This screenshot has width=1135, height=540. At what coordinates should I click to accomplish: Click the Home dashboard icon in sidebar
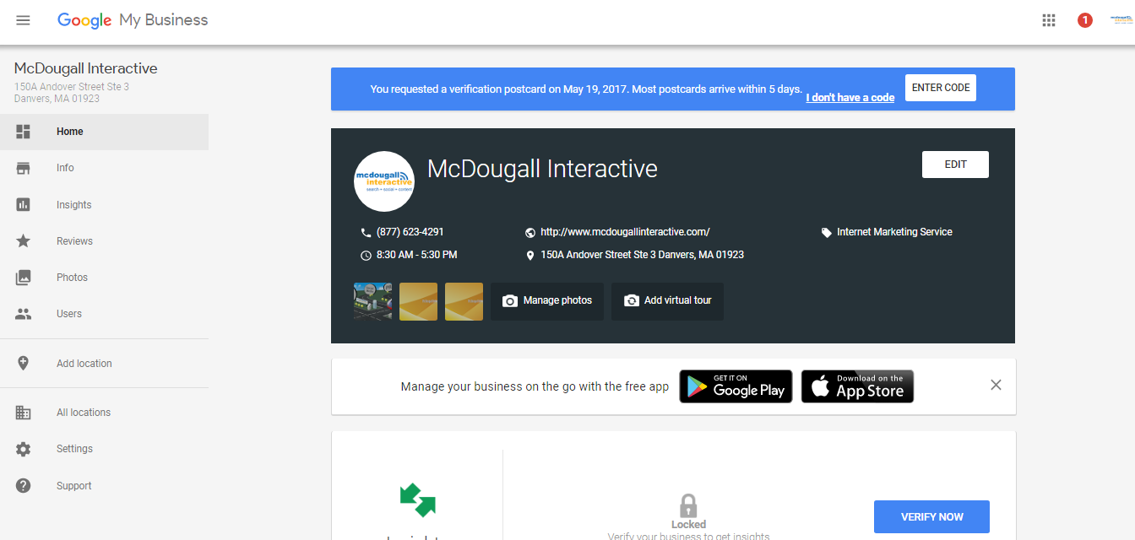tap(24, 132)
